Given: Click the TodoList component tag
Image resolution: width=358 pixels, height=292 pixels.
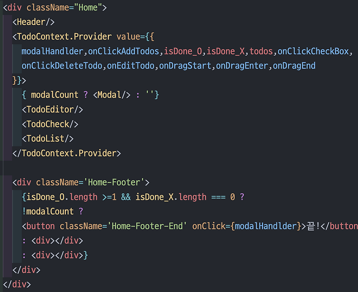Looking at the screenshot, I should coord(48,139).
